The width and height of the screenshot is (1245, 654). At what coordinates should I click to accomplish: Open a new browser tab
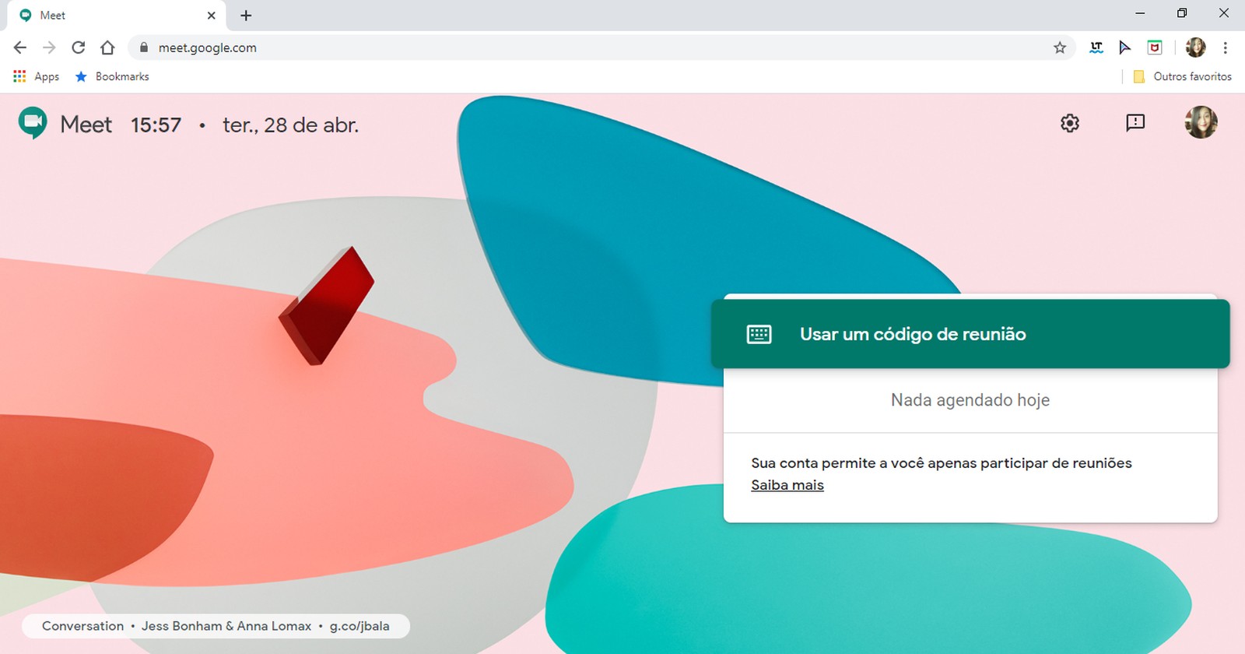(246, 16)
